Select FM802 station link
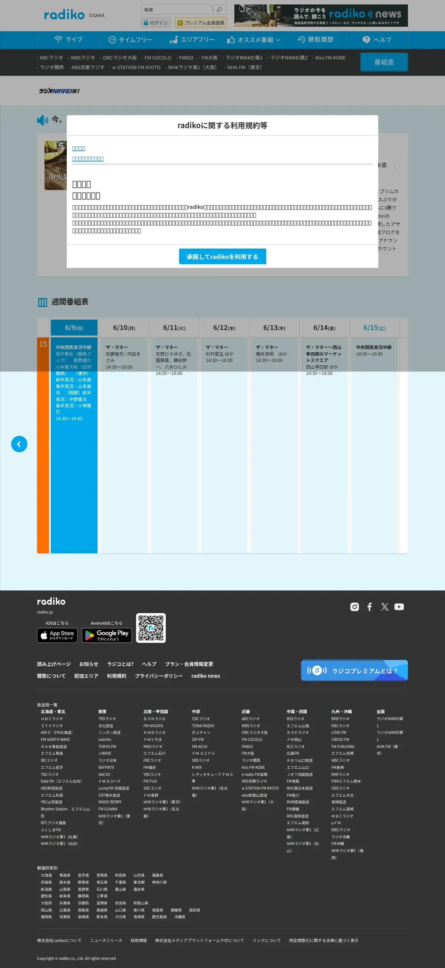 pos(186,58)
